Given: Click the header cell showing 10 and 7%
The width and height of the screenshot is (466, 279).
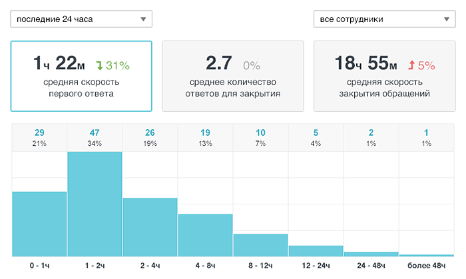Looking at the screenshot, I should (261, 138).
